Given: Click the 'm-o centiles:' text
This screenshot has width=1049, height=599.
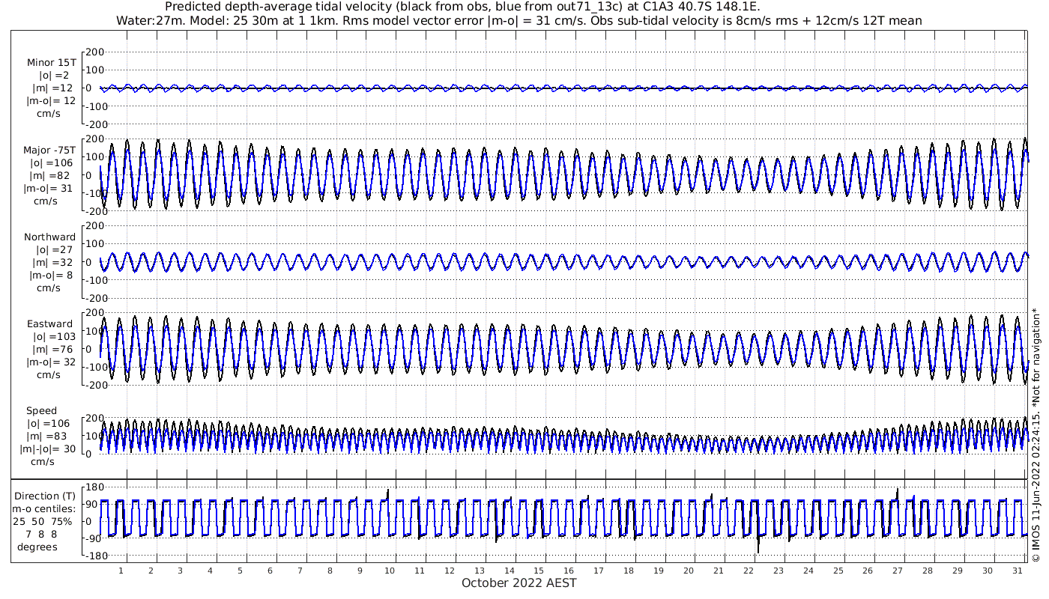Looking at the screenshot, I should [45, 508].
